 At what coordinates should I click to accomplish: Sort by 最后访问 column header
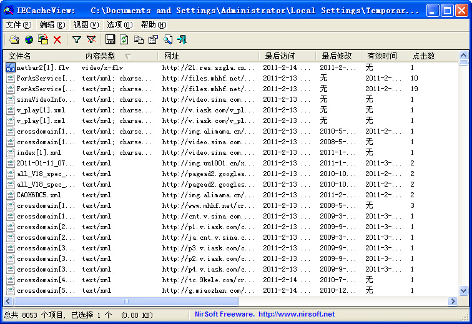(x=287, y=56)
